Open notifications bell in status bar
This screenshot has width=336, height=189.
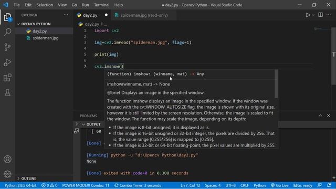(329, 185)
